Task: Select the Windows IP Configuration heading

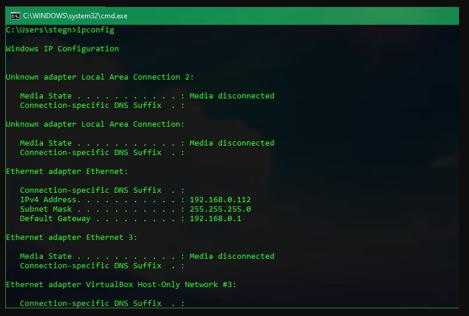Action: click(x=62, y=49)
